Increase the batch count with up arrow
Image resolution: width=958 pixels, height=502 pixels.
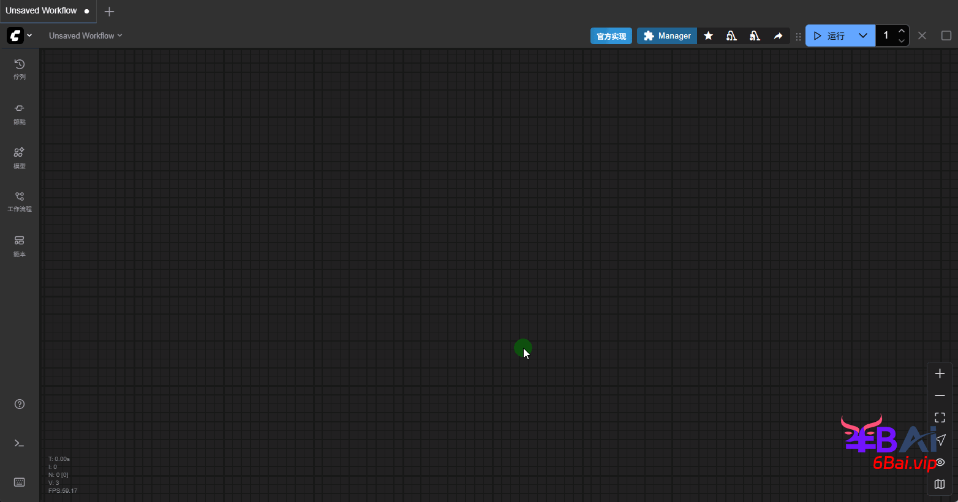901,31
